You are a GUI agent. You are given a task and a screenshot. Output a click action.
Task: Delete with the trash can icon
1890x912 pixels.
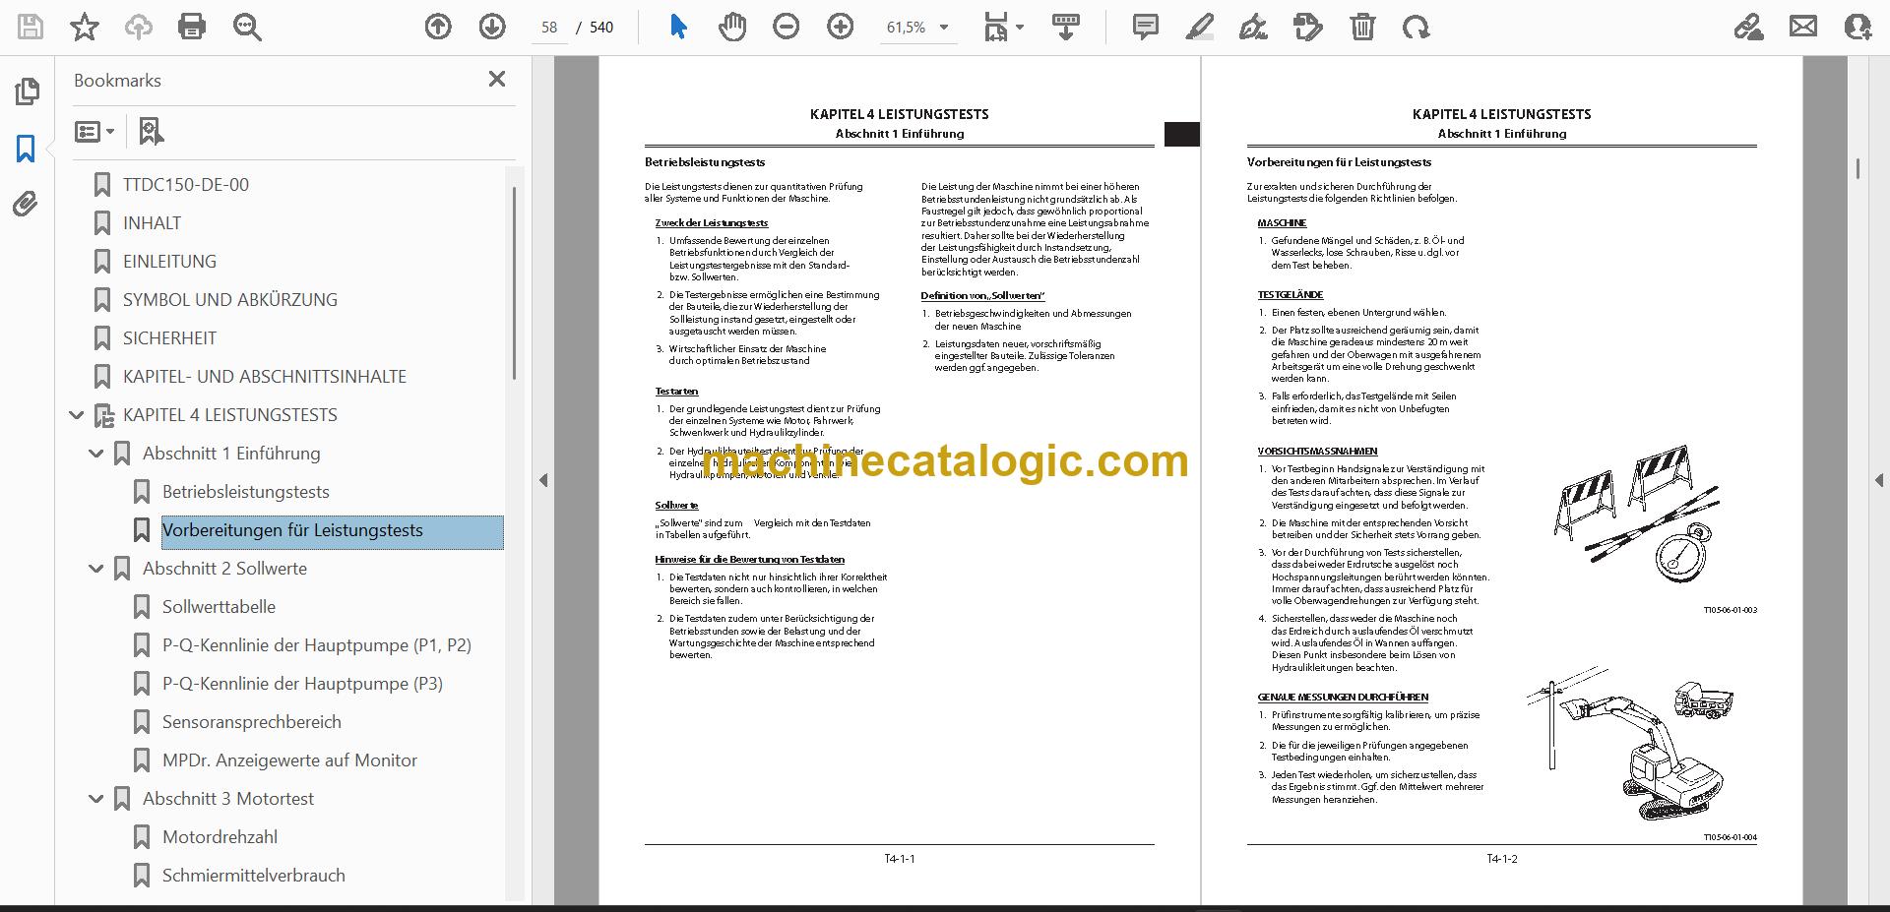[1362, 27]
